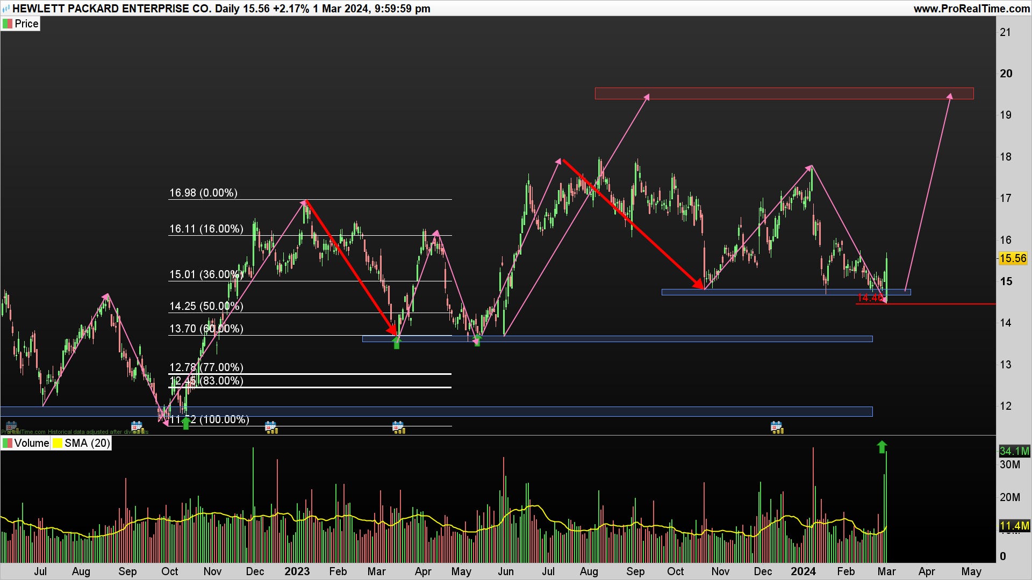The width and height of the screenshot is (1032, 580).
Task: Open the Volume indicator label
Action: tap(32, 443)
